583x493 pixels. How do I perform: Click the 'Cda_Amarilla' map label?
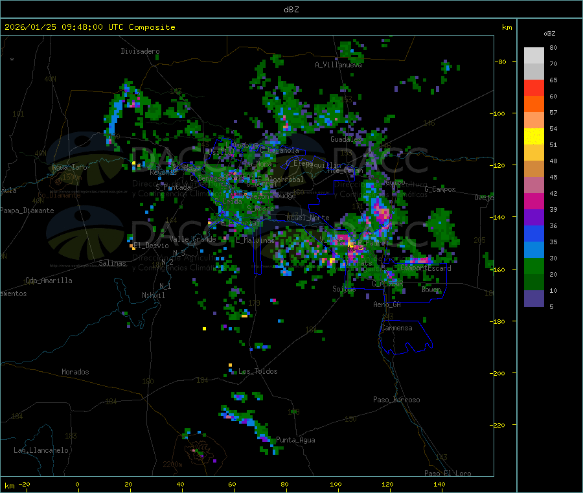point(49,281)
